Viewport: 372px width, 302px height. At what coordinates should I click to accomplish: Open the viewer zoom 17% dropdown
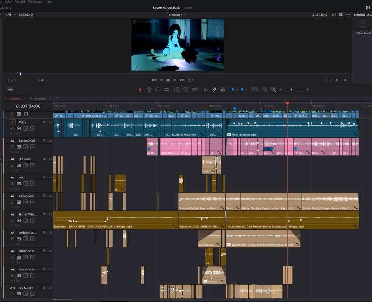(11, 15)
